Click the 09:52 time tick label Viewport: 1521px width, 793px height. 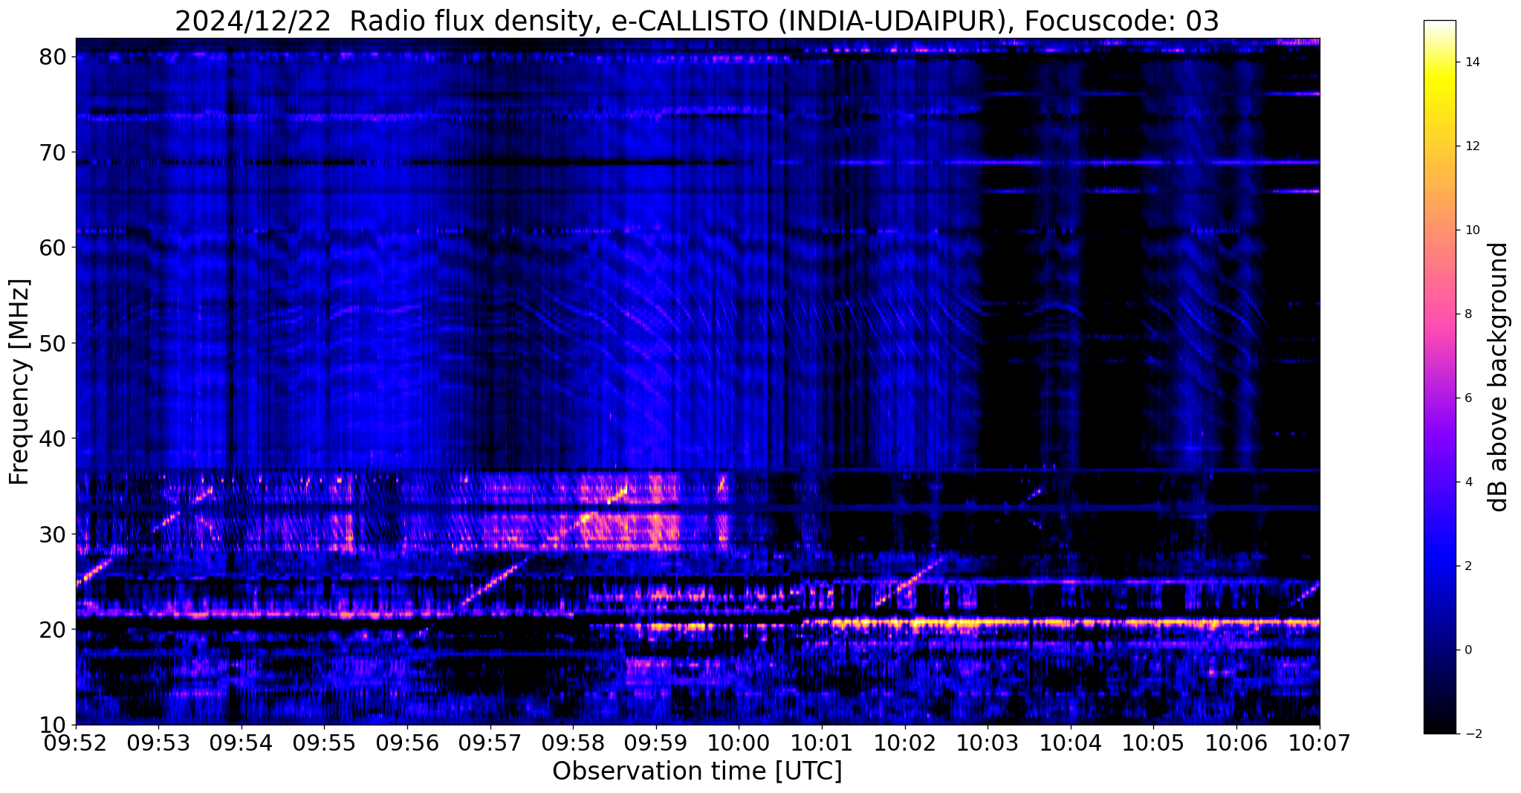point(76,743)
